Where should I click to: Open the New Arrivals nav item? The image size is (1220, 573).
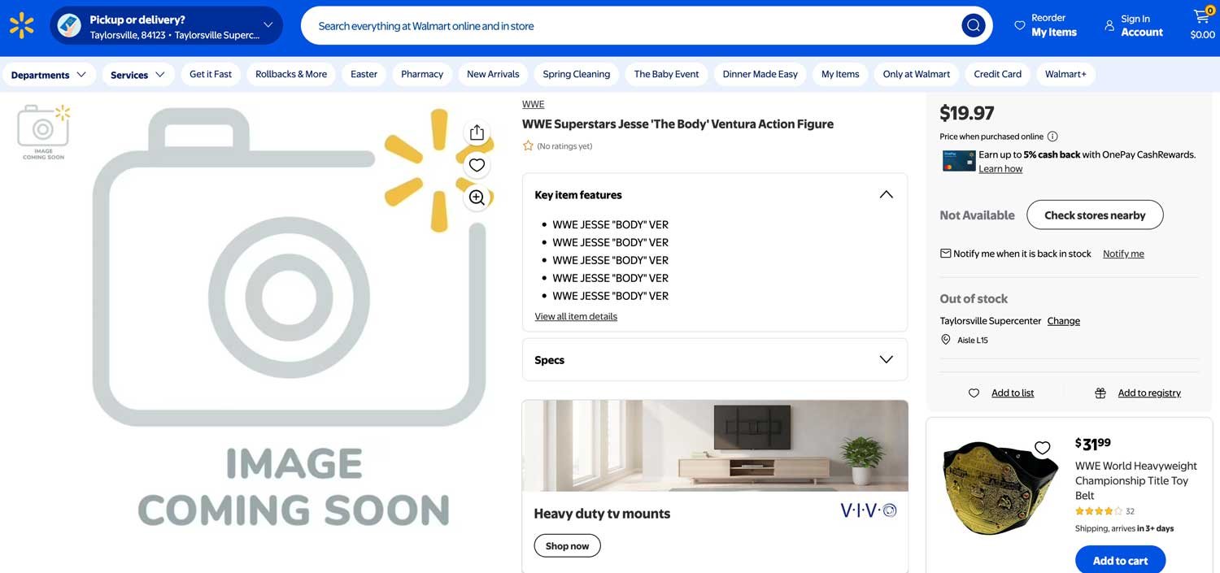pos(493,74)
